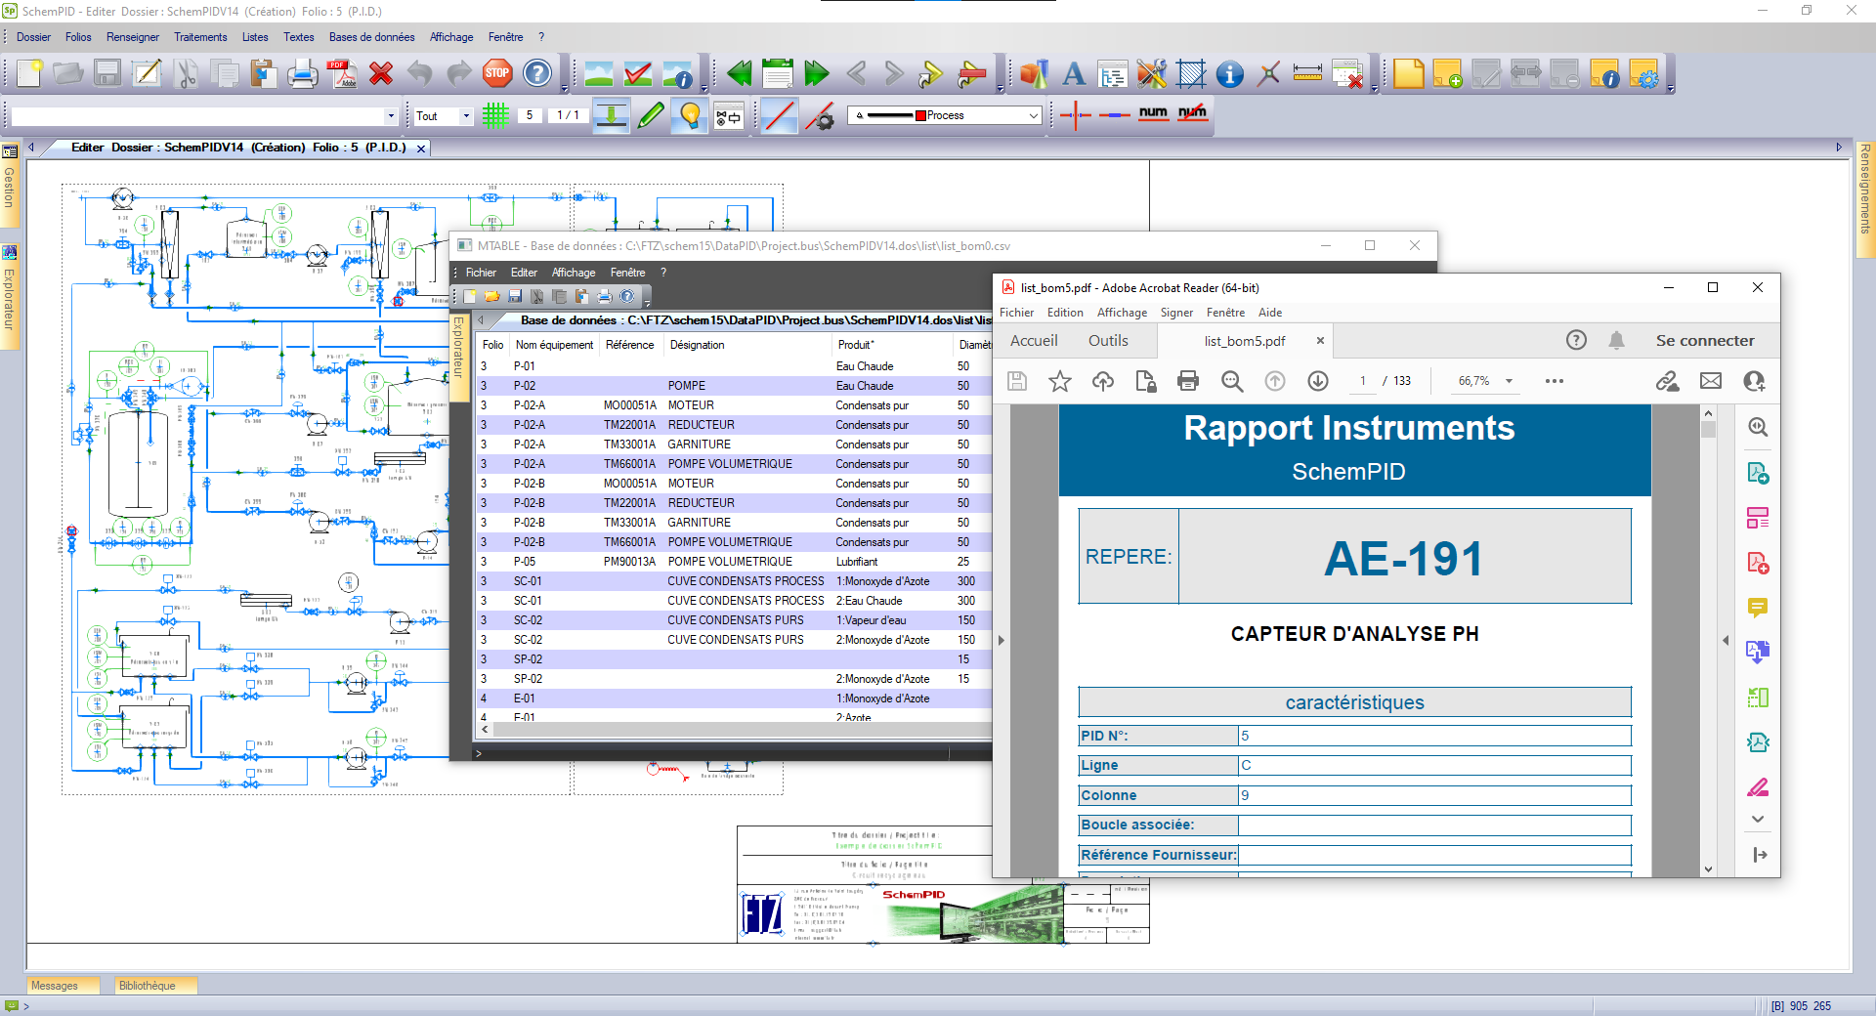Open Editer menu in MTABLE window
Viewport: 1876px width, 1016px height.
click(x=524, y=273)
